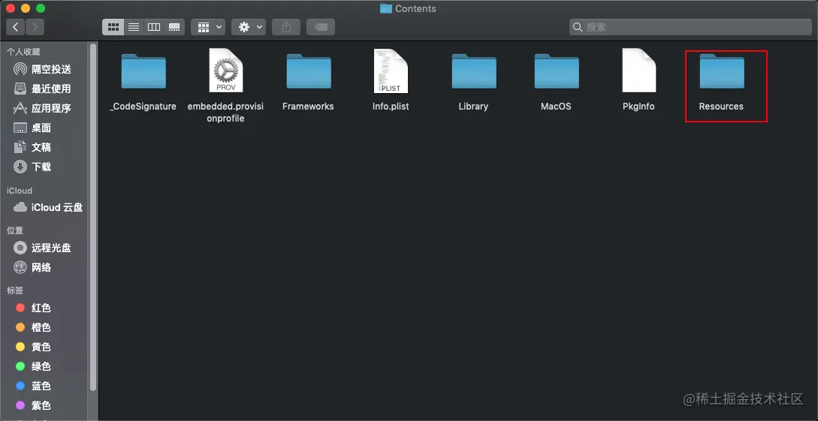Open the MacOS folder icon
Screen dimensions: 818x421
point(556,71)
